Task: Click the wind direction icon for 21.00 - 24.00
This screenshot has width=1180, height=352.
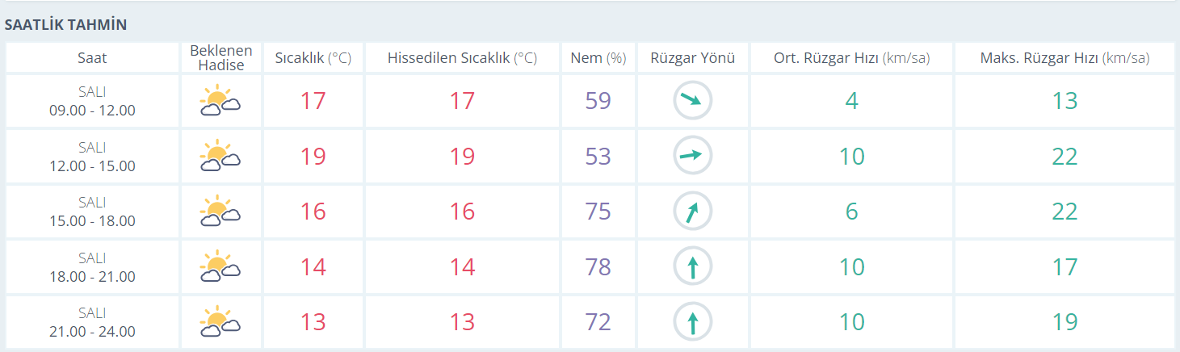Action: pos(692,322)
